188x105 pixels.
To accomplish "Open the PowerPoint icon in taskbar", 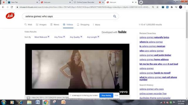I will [x=63, y=102].
